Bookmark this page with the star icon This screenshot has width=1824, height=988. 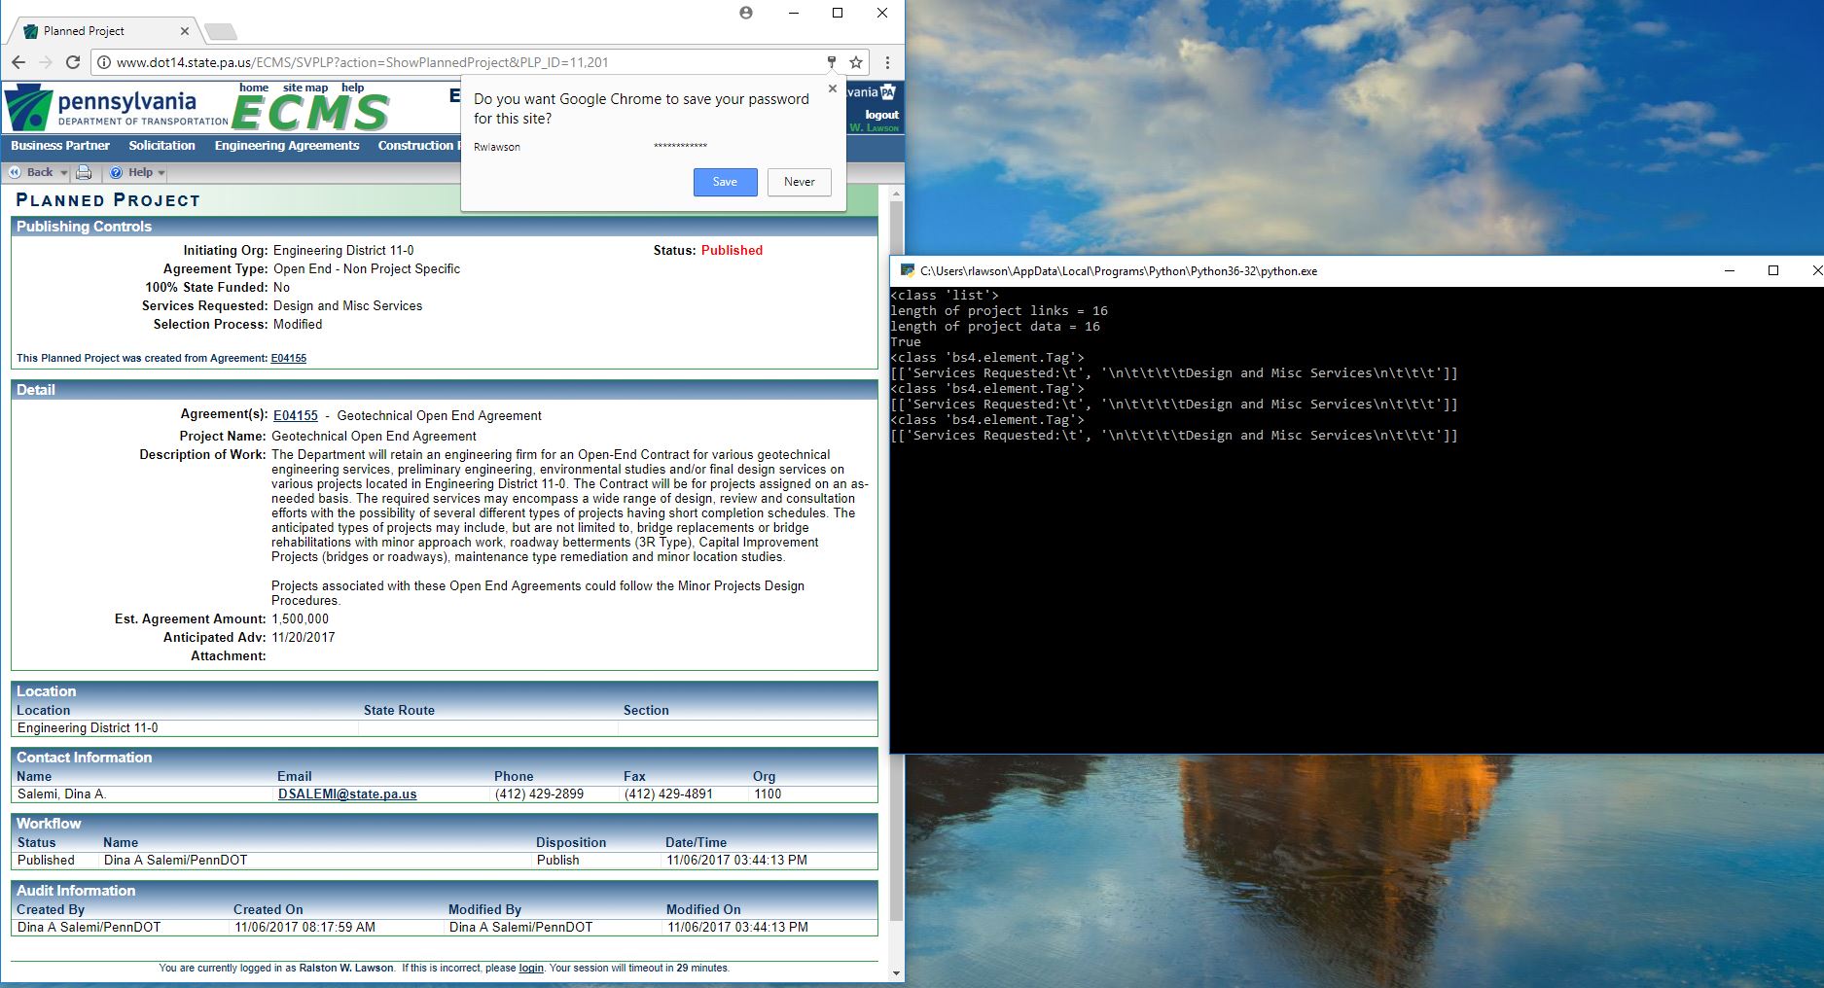click(x=855, y=62)
